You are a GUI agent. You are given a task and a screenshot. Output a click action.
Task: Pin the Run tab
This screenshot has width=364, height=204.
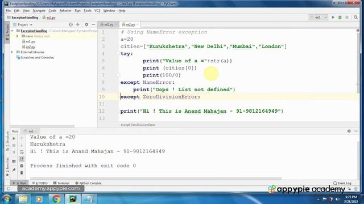point(14,170)
